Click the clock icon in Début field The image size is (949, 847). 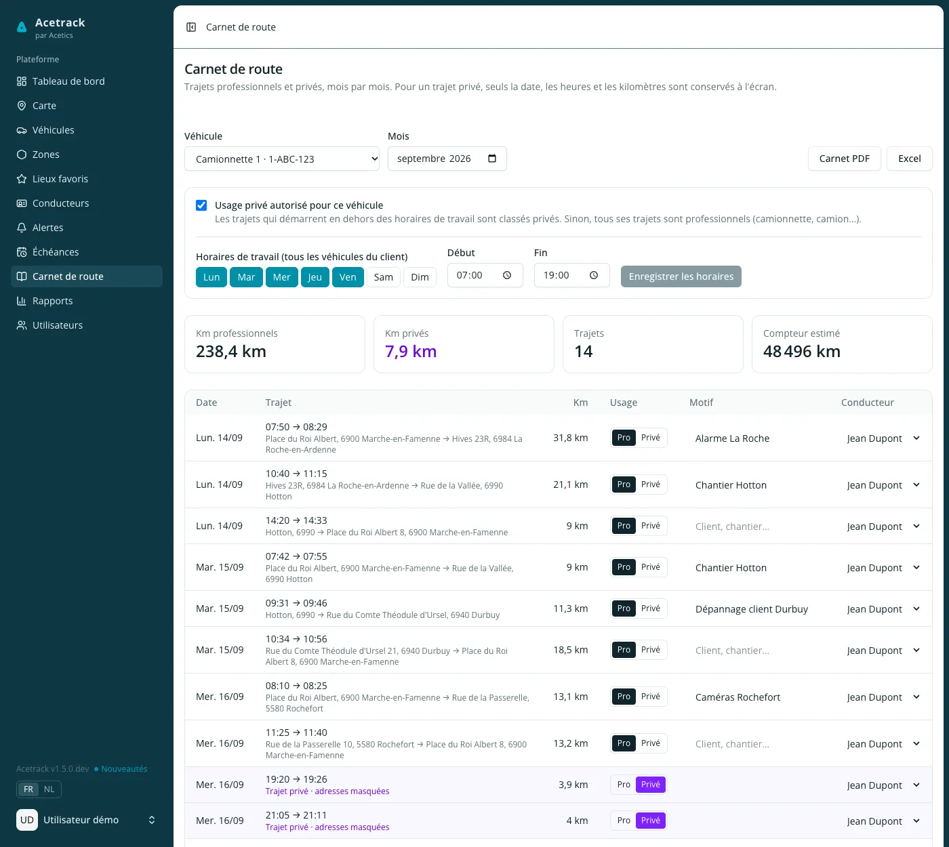point(507,275)
